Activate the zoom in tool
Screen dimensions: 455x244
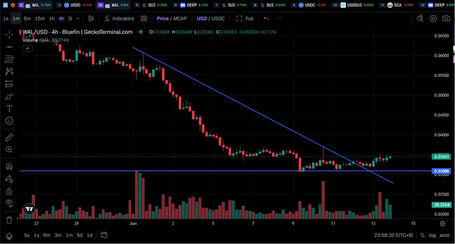[9, 149]
